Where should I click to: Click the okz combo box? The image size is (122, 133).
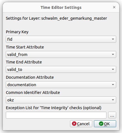(61, 100)
